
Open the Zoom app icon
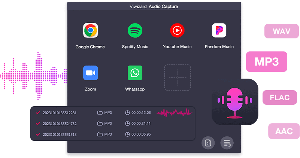pos(90,73)
